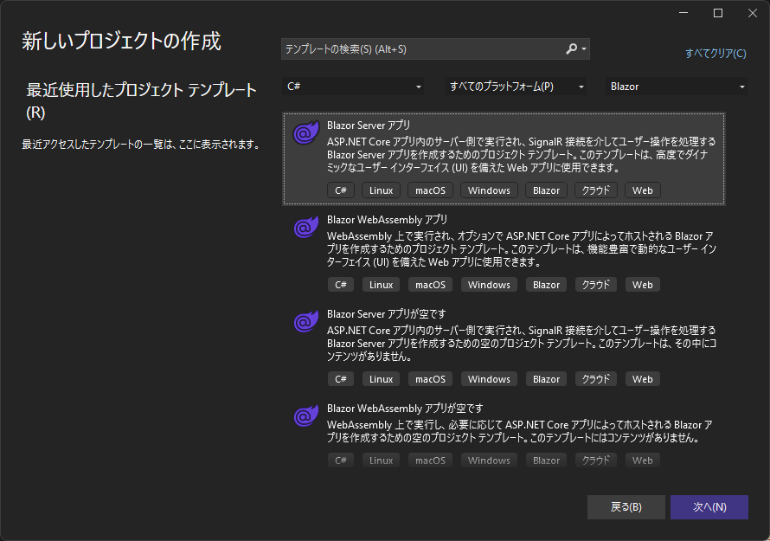Click the 戻る(B) button
Screen dimensions: 770x541
(626, 507)
